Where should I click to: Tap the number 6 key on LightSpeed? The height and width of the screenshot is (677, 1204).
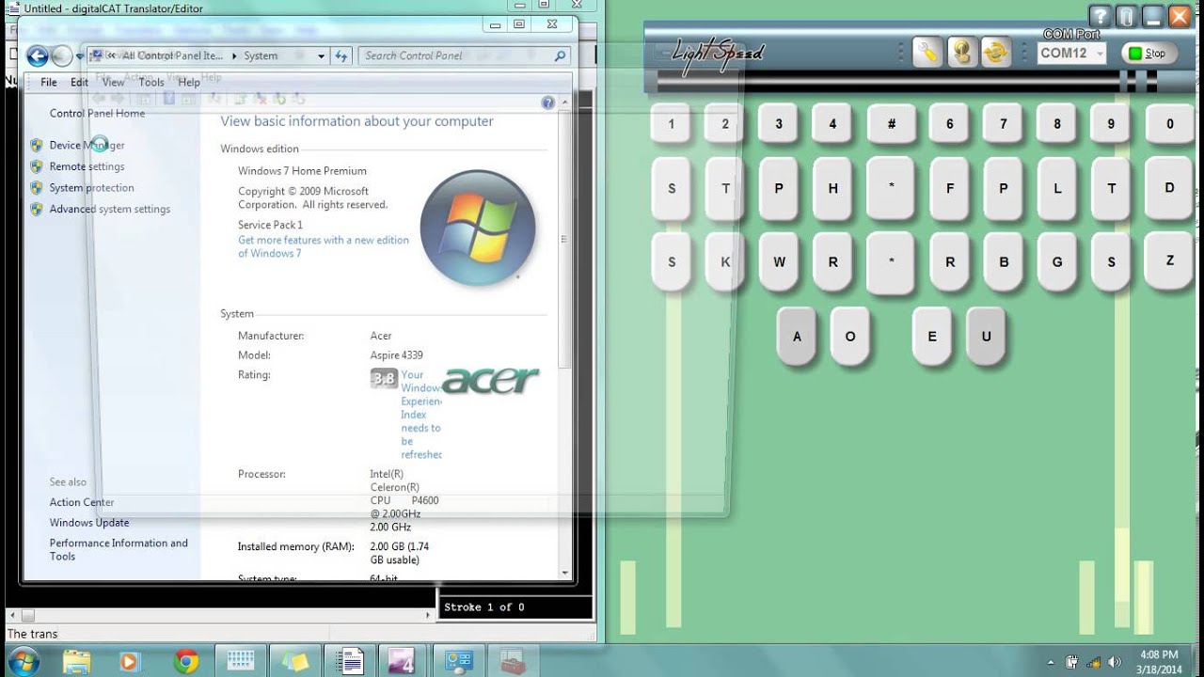949,123
